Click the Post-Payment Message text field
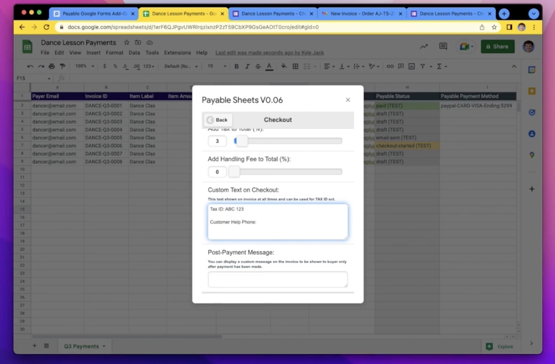555x364 pixels. [x=277, y=279]
